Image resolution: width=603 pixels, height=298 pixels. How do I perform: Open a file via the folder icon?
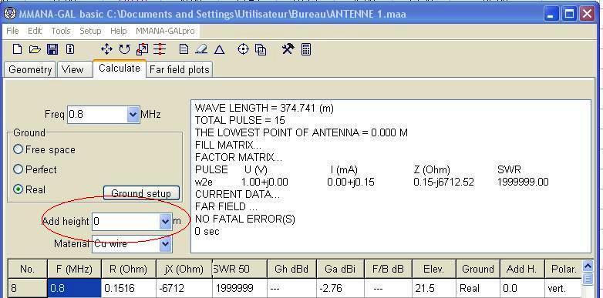click(x=35, y=49)
